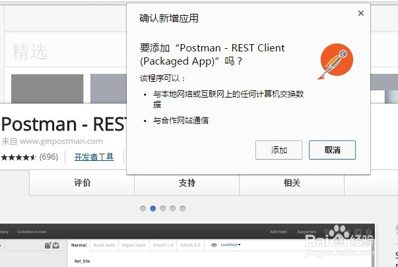Click the Postman - REST page title
The width and height of the screenshot is (398, 267).
[63, 124]
